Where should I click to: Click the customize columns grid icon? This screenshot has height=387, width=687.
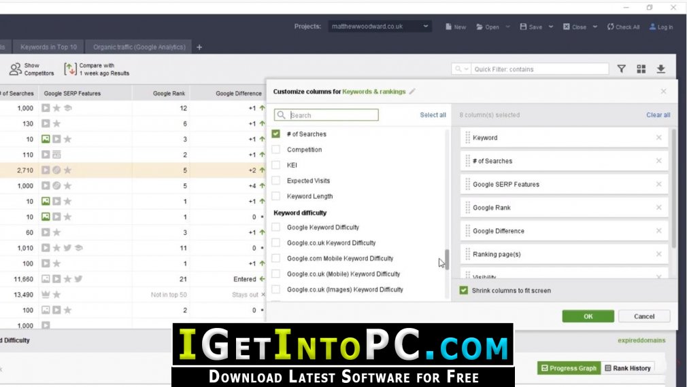[x=641, y=69]
